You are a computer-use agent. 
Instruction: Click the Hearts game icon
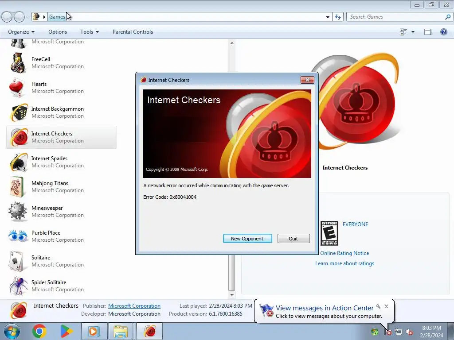tap(17, 88)
